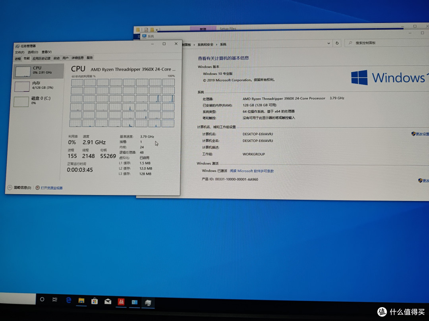Click the Windows 10 专业版 text
Viewport: 429px width, 321px height.
coord(218,74)
